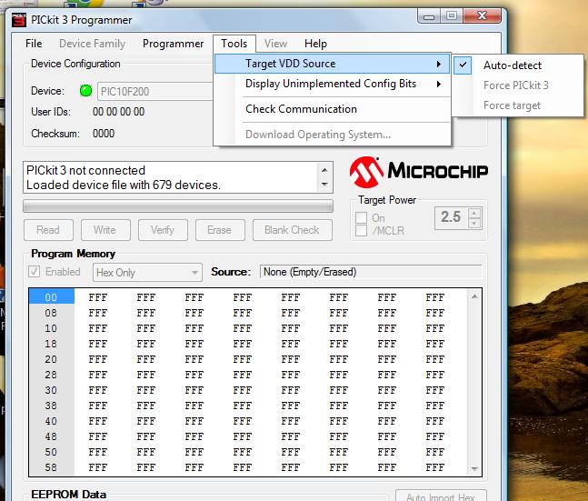Select the address 20 row header
Image resolution: width=588 pixels, height=501 pixels.
tap(52, 359)
